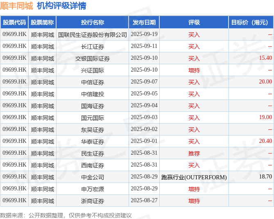This screenshot has width=274, height=219.
Task: Click the 发布日期 column header
Action: click(x=144, y=22)
